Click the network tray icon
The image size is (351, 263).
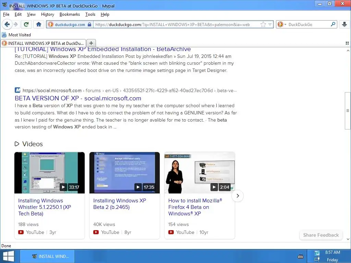[x=317, y=260]
